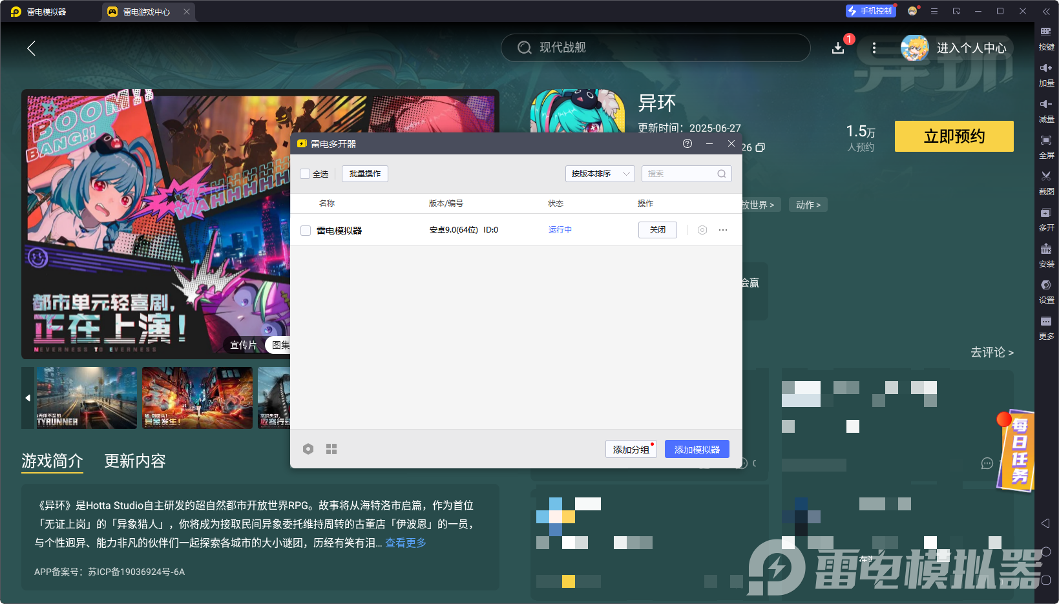Click the install APK (安装) icon
This screenshot has height=604, width=1059.
(1045, 249)
